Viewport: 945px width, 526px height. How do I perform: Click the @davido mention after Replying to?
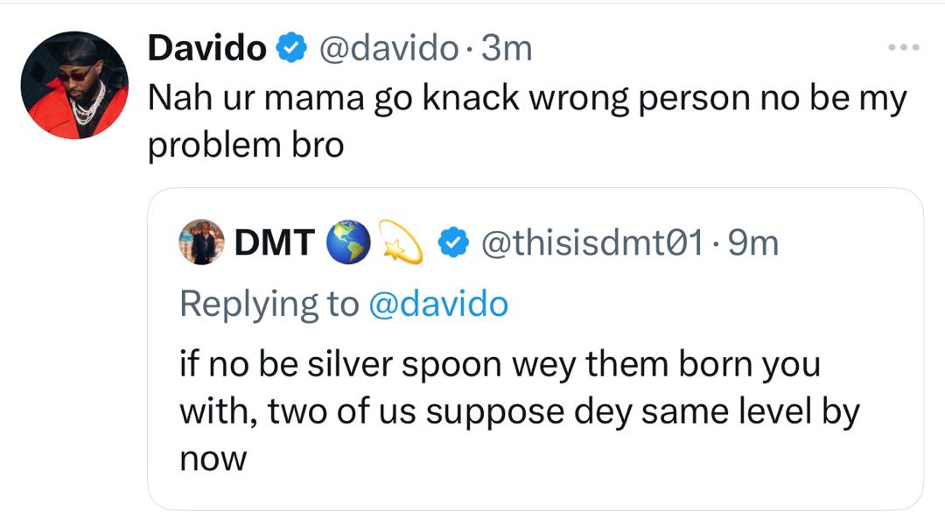439,304
